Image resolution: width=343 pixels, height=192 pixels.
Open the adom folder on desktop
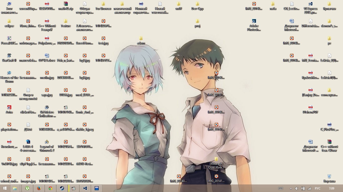141,40
